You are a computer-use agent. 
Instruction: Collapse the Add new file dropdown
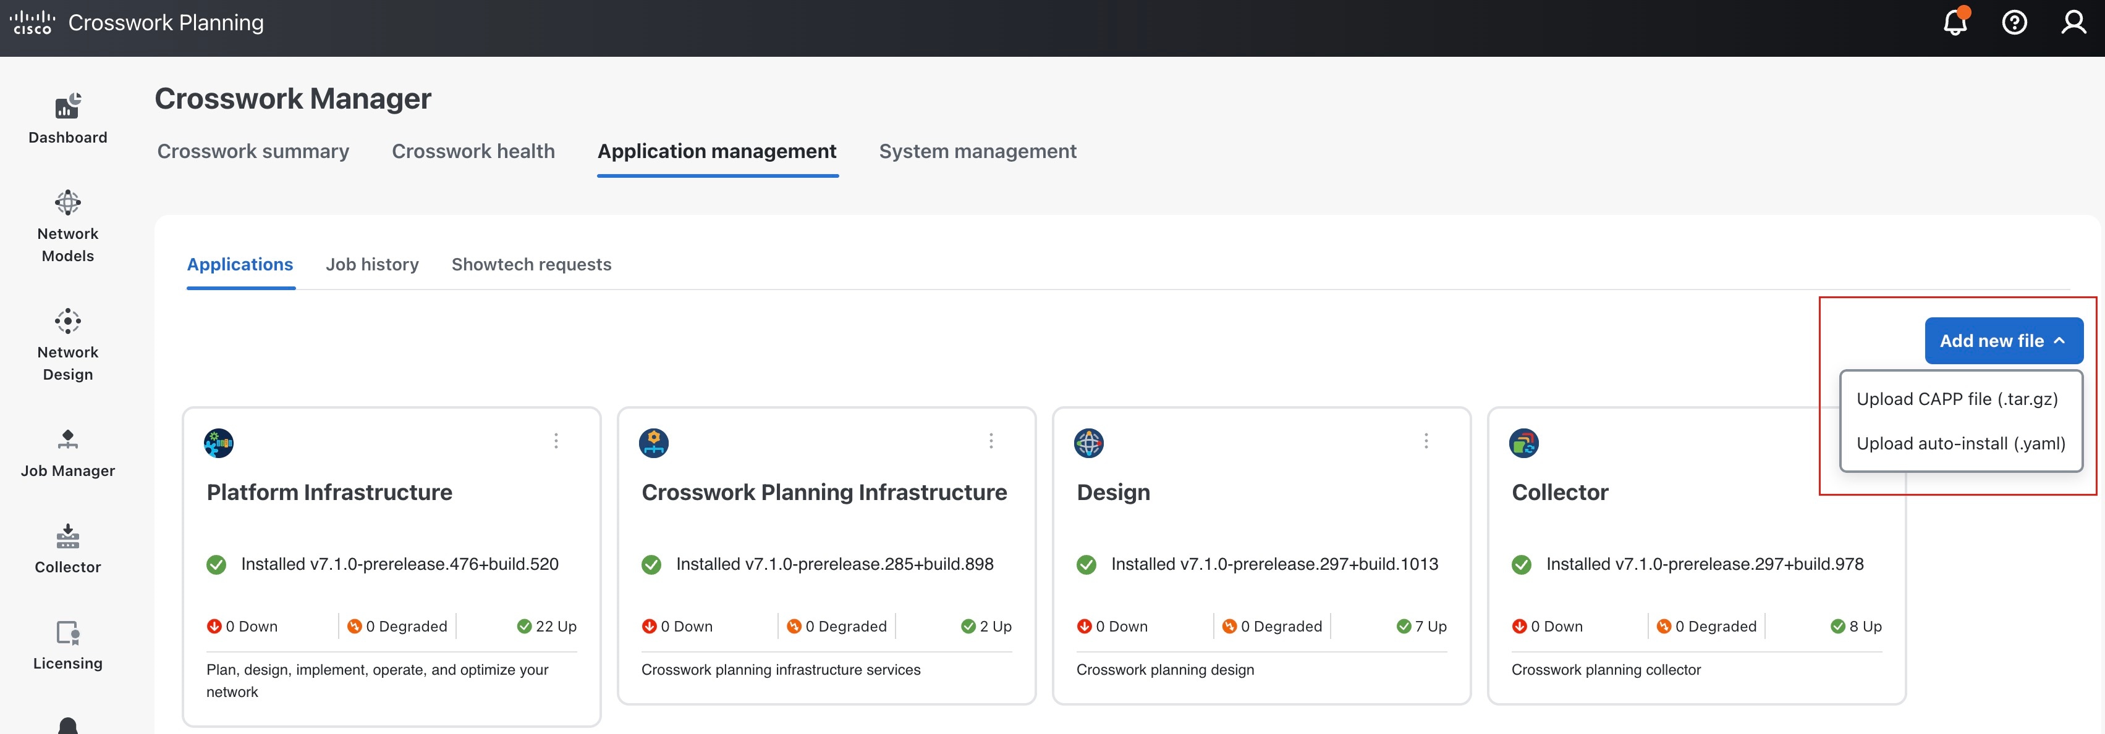point(2004,341)
